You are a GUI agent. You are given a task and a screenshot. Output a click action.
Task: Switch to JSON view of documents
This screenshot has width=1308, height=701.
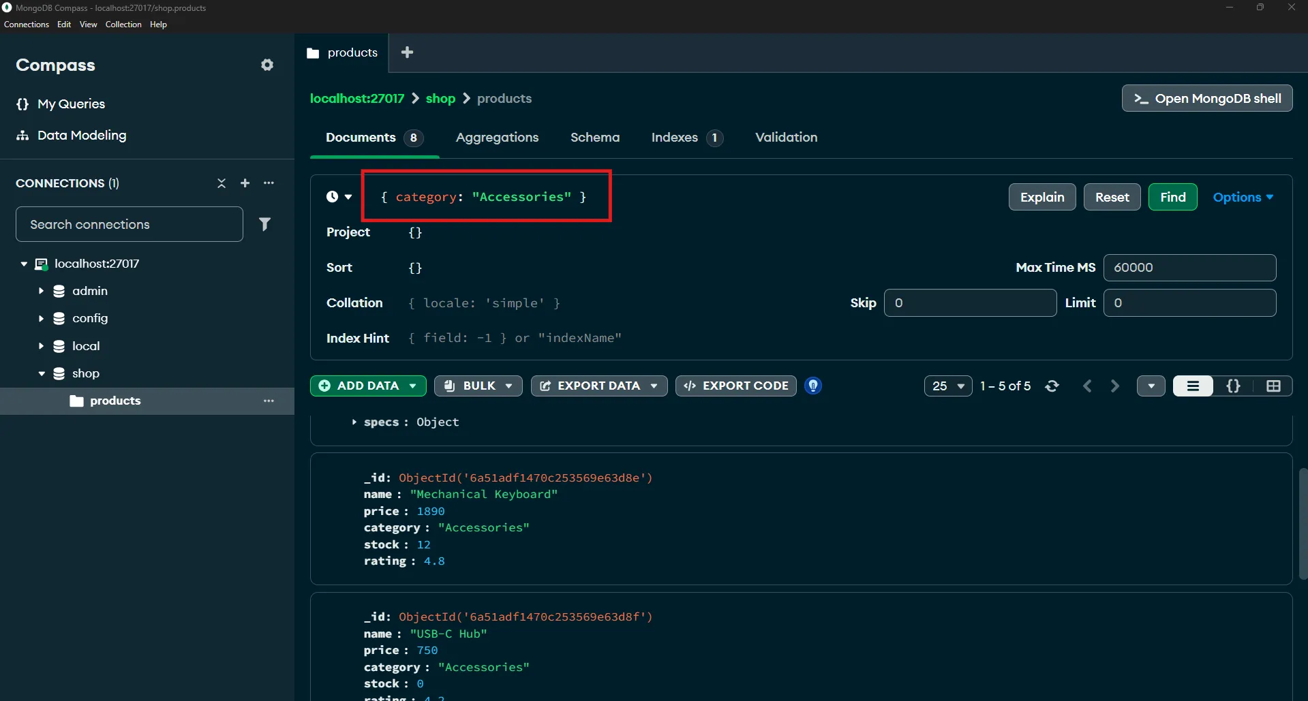click(1233, 386)
